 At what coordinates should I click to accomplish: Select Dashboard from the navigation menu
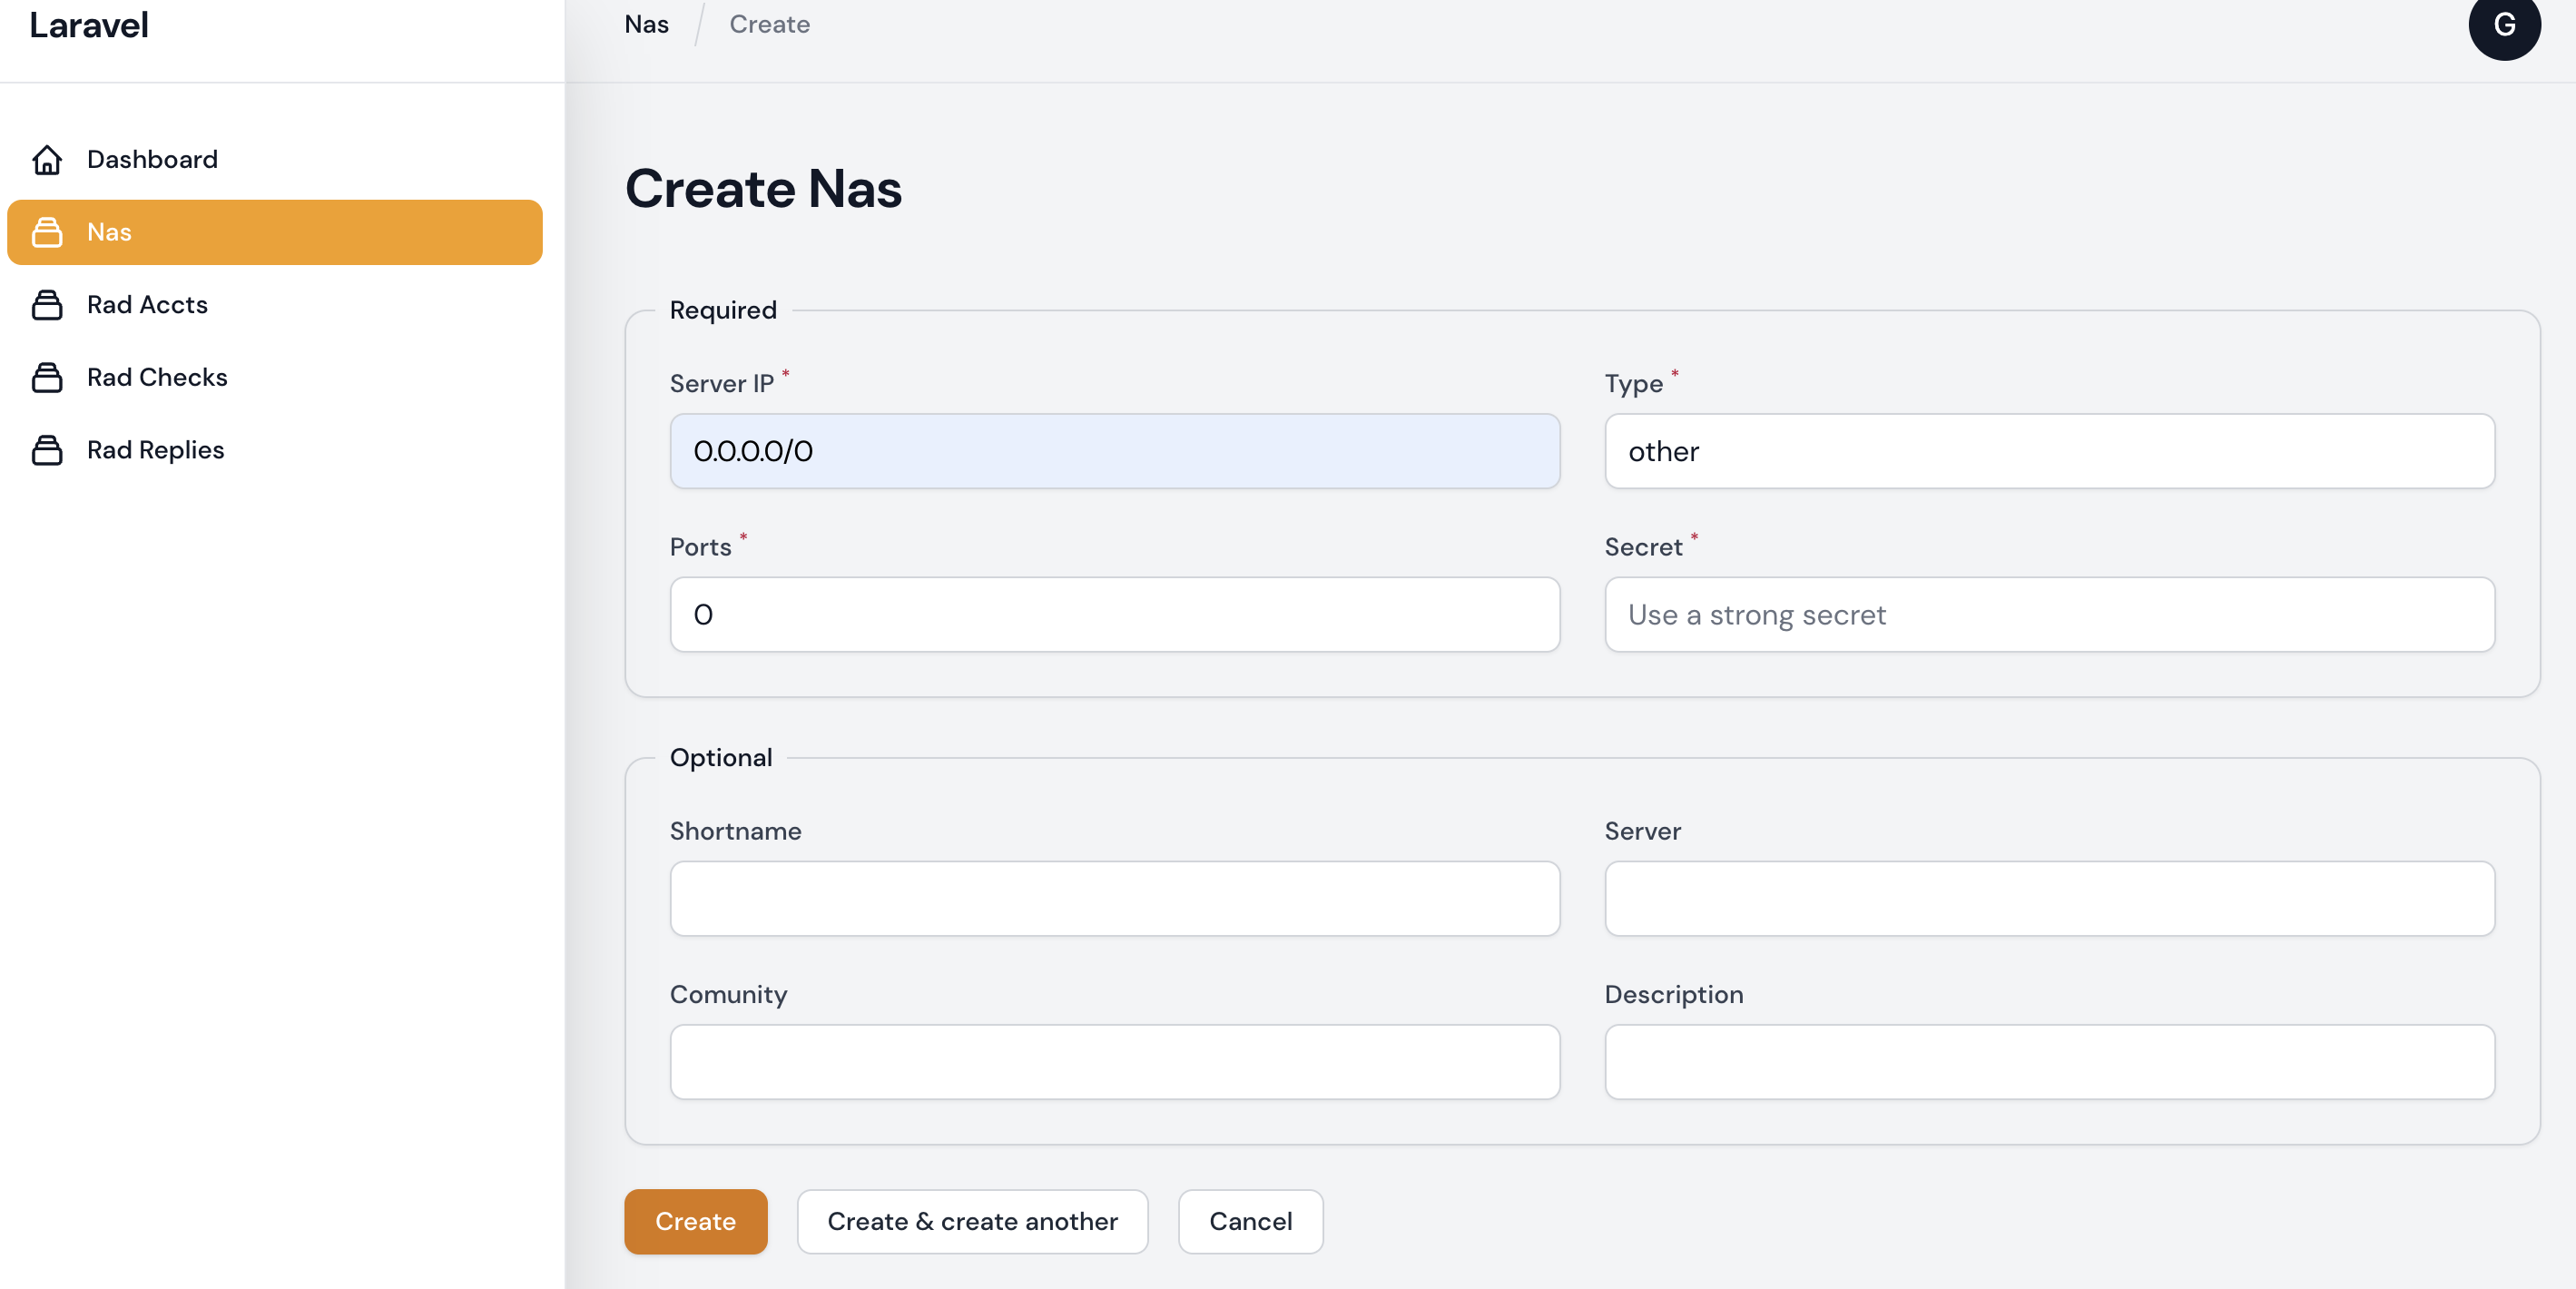(x=152, y=159)
